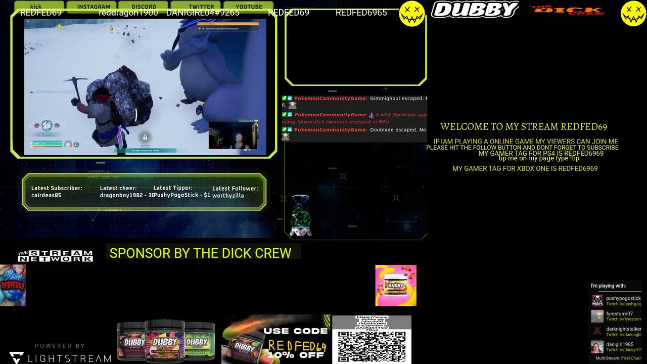Click The Stream Network logo
This screenshot has height=364, width=647.
point(56,256)
